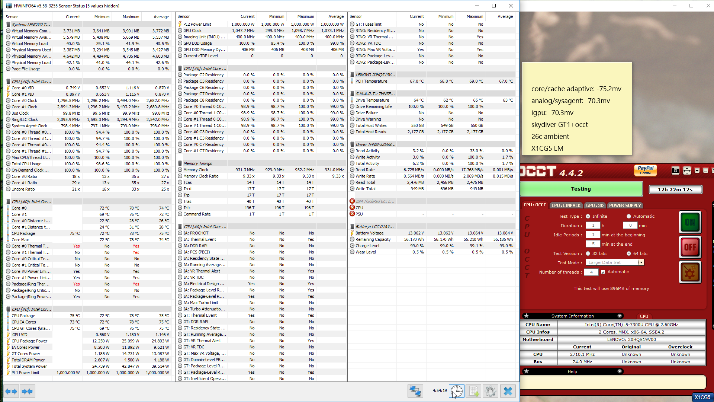Image resolution: width=714 pixels, height=402 pixels.
Task: Click PayPal Donate button
Action: 646,170
